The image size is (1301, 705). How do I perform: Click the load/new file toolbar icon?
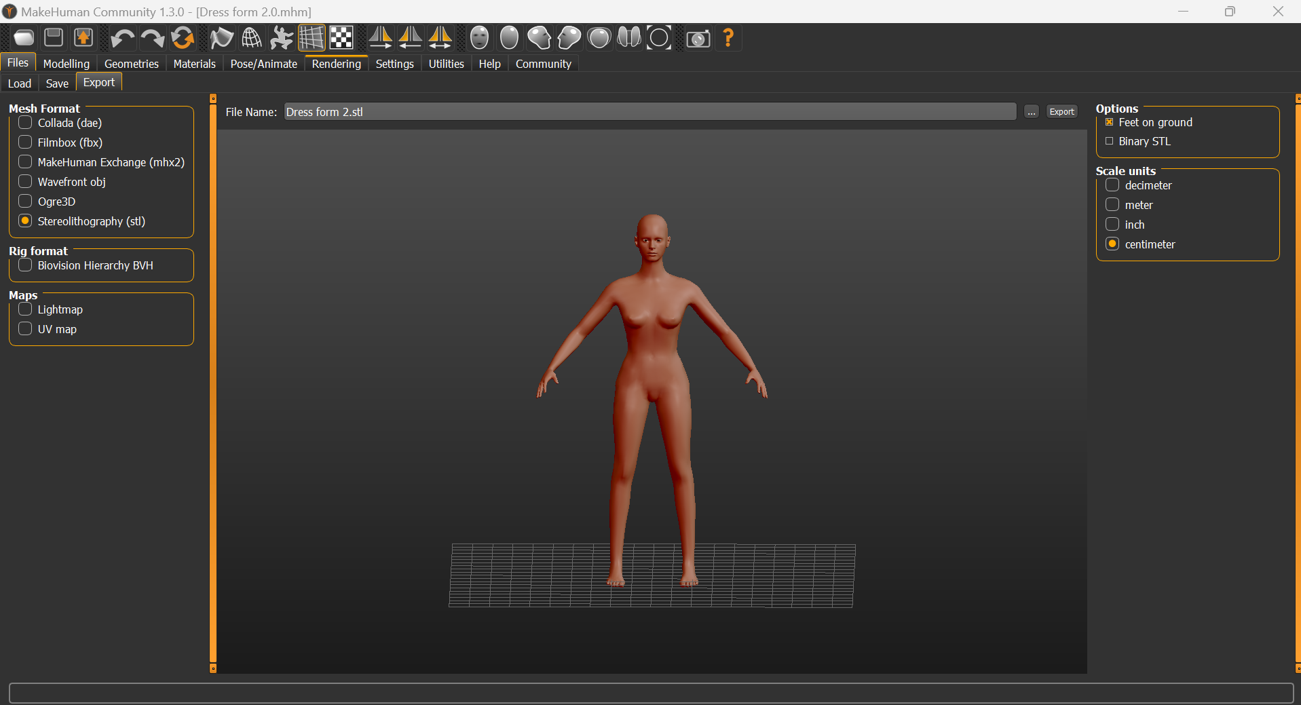click(24, 38)
